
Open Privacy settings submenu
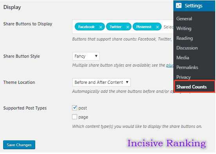(184, 77)
